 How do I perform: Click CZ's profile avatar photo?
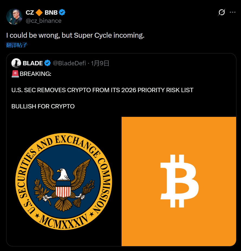coord(14,16)
